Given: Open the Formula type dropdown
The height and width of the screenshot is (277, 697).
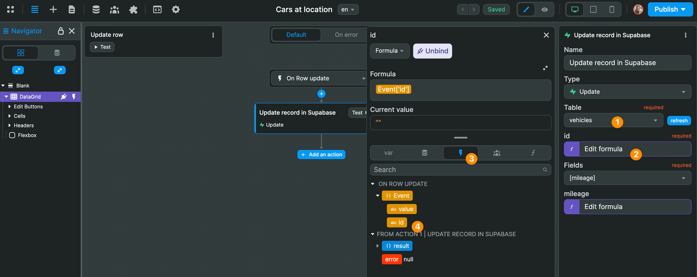Looking at the screenshot, I should tap(390, 51).
